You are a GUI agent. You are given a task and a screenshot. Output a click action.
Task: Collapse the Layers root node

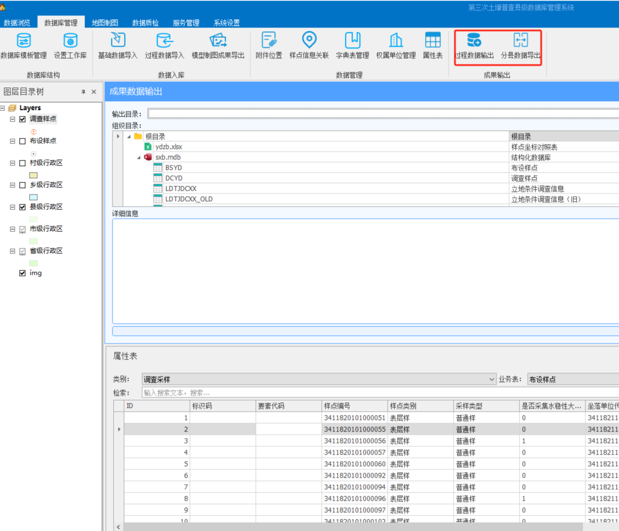(2, 108)
